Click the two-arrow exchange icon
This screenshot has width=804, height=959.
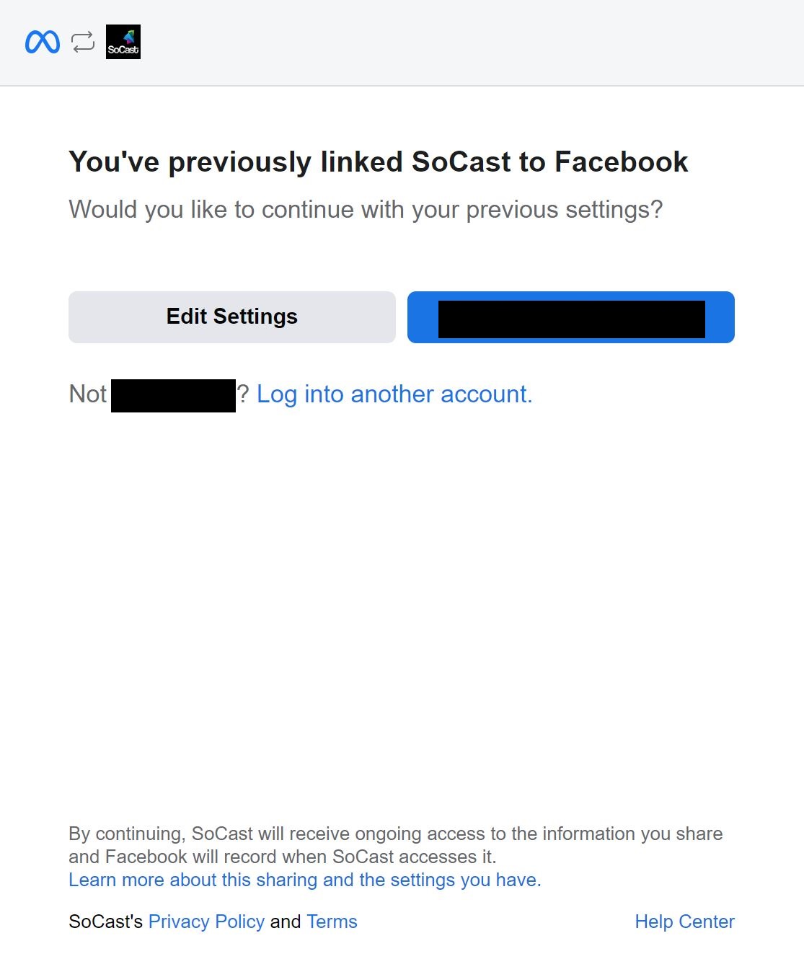coord(83,42)
